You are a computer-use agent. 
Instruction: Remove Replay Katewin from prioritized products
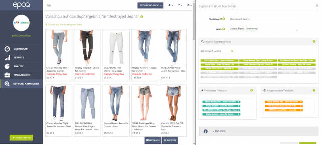tap(238, 114)
